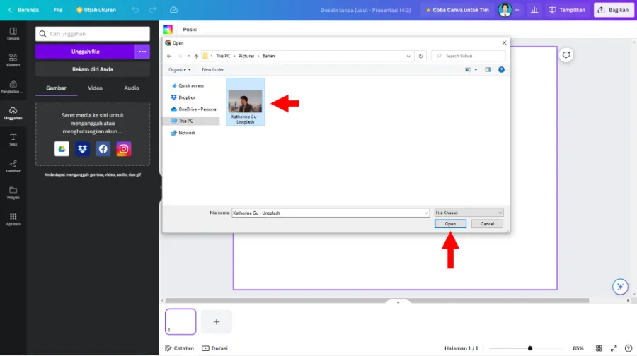Go up one folder level arrow
Viewport: 637px width, 356px height.
[196, 56]
